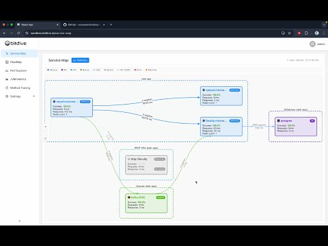The height and width of the screenshot is (246, 328).
Task: Click the Method Tracing clock icon
Action: pyautogui.click(x=7, y=87)
